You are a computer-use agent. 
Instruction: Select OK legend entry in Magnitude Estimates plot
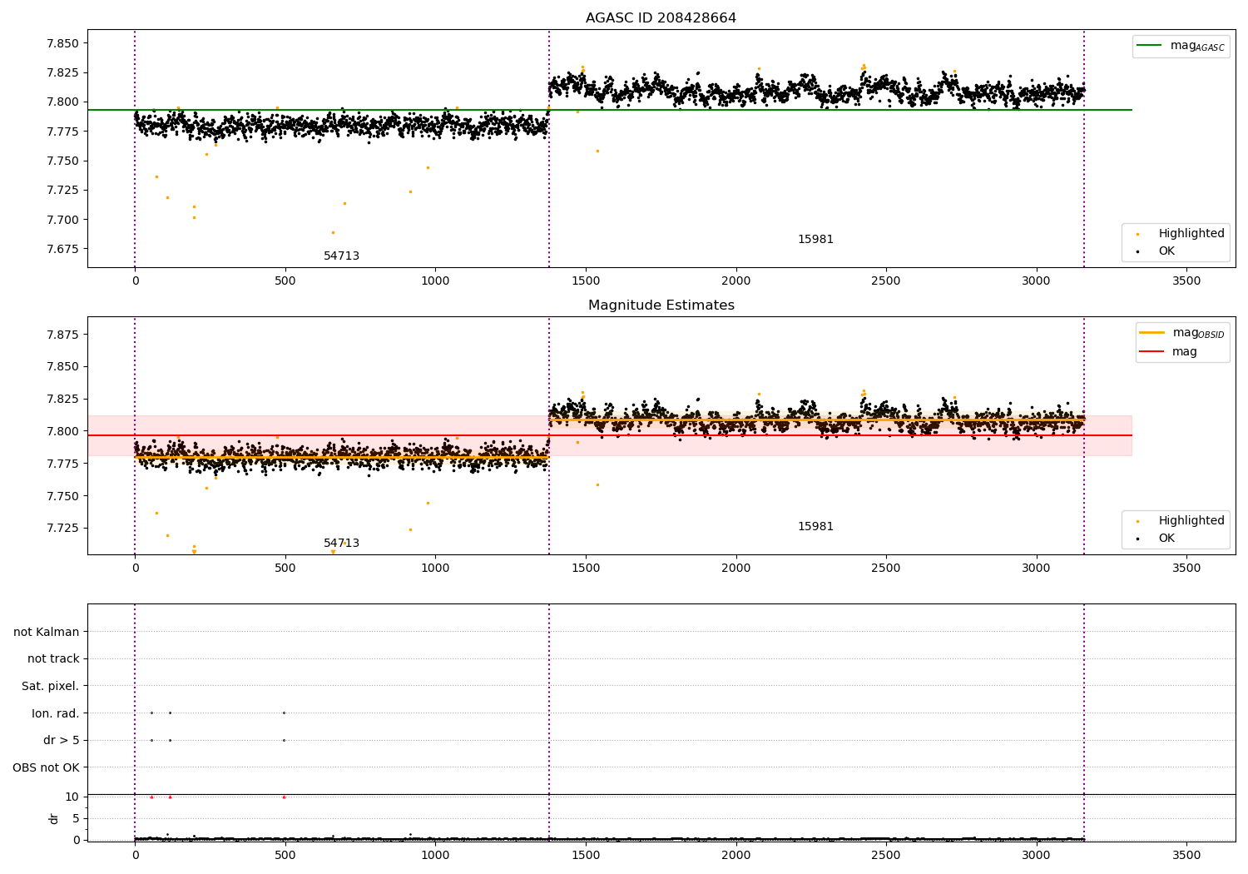click(1156, 539)
